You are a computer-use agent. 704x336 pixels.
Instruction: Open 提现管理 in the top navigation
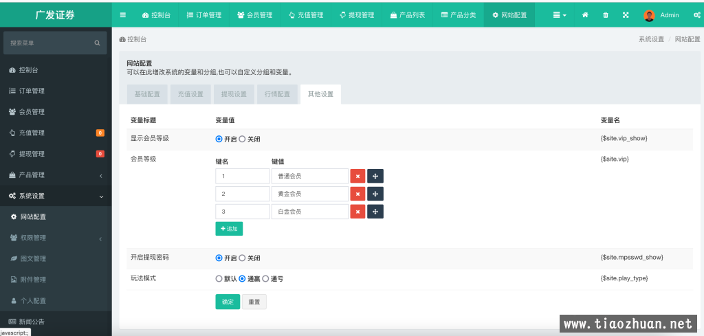[357, 15]
